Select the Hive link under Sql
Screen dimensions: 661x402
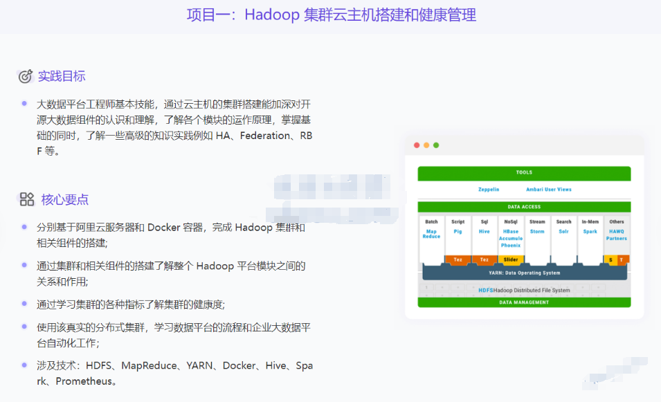pos(485,232)
